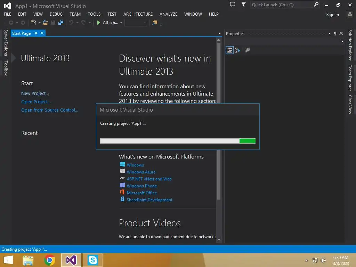This screenshot has width=356, height=267.
Task: Toggle pin on the Start Page tab
Action: coord(36,33)
